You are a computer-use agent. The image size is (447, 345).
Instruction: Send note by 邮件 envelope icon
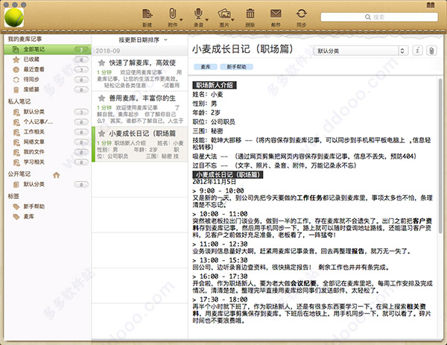(276, 13)
